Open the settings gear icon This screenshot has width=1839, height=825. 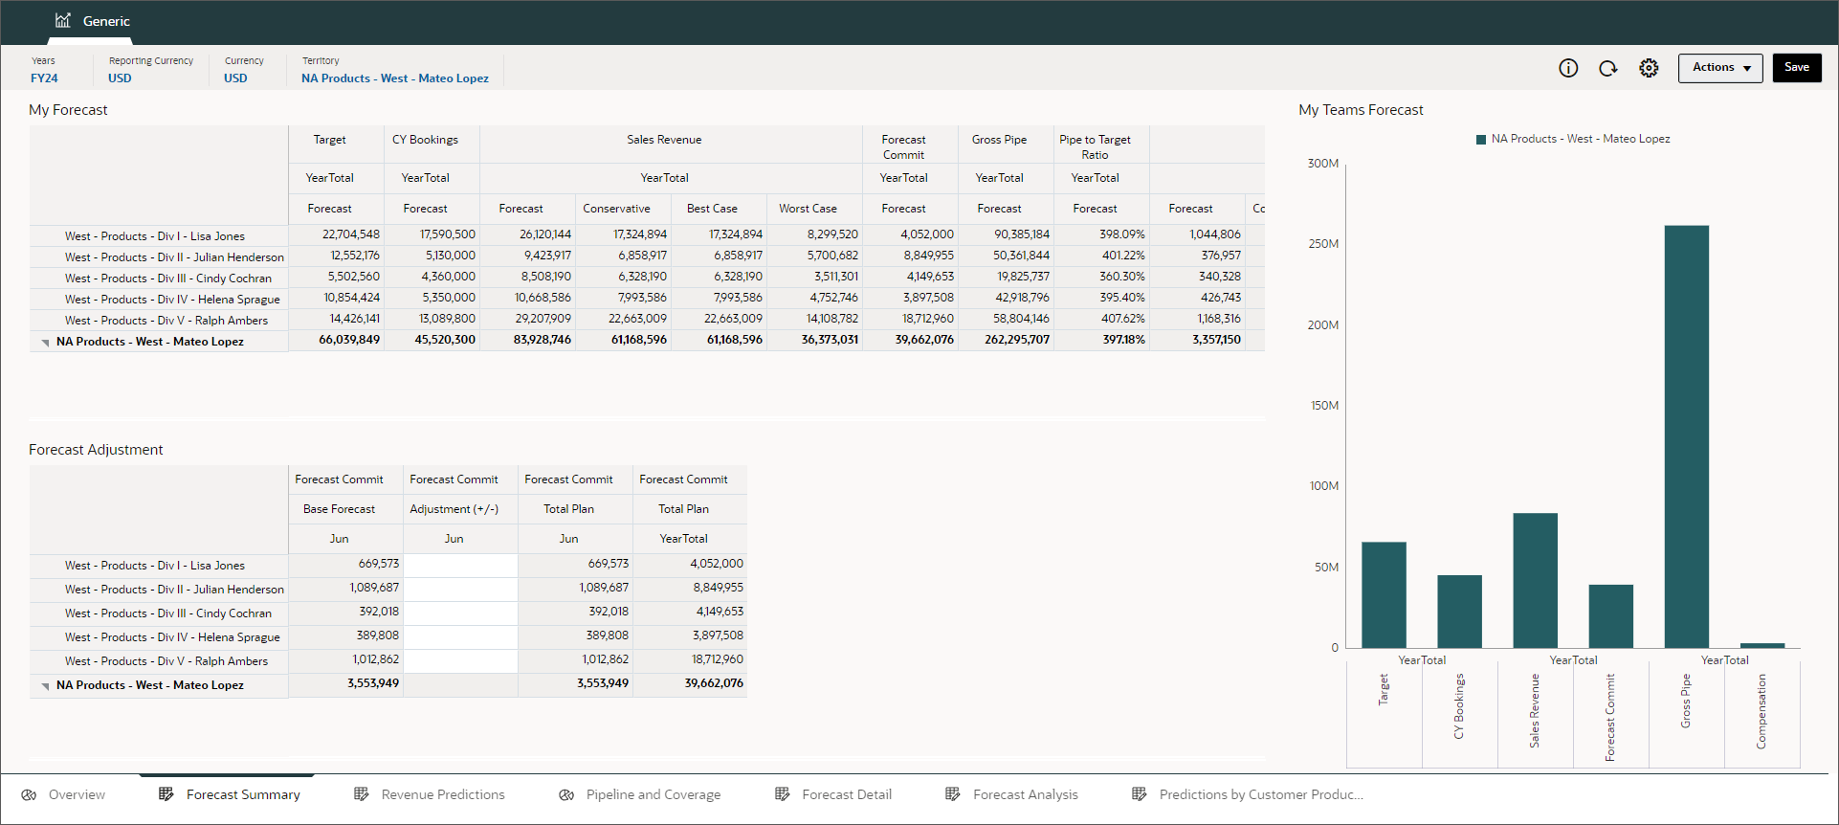coord(1649,68)
